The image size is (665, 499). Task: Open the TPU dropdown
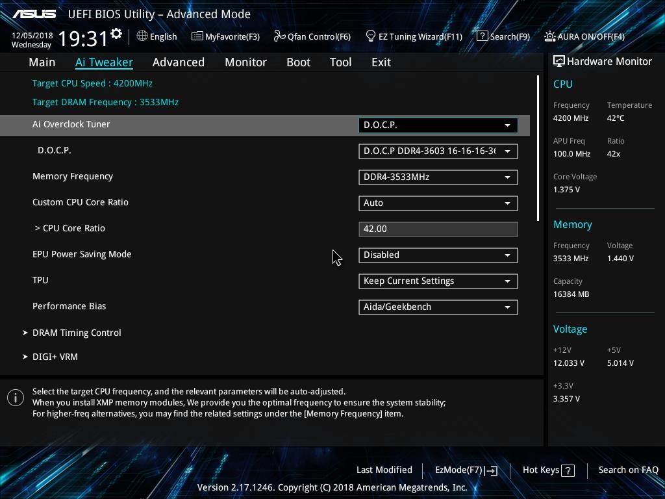[438, 281]
